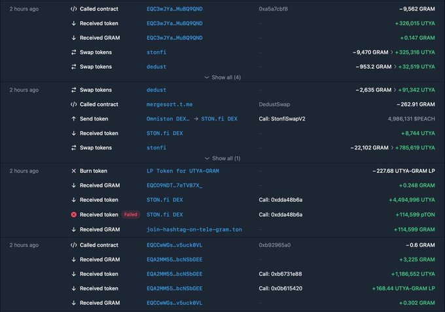Click code icon on mergesort.t.me row

coord(73,104)
